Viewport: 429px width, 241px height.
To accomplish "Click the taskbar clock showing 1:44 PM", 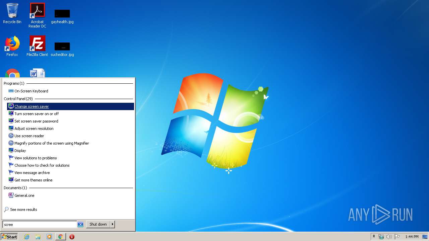I will coord(412,237).
